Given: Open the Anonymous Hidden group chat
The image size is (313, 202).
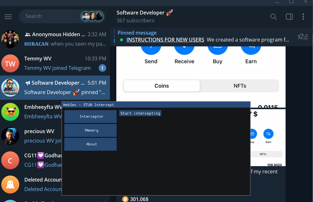Looking at the screenshot, I should (55, 39).
